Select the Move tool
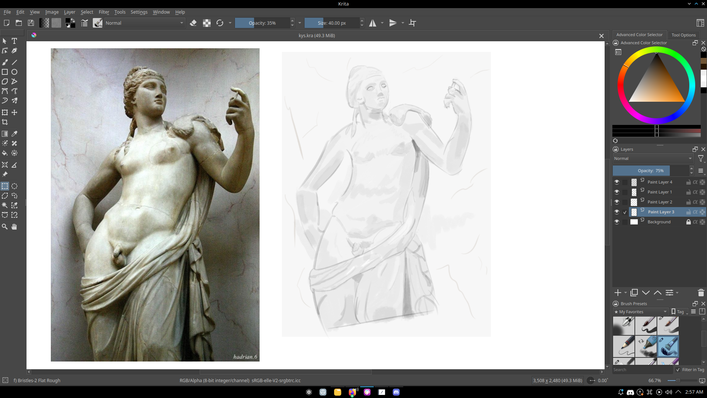Screen dimensions: 707x398 (x=14, y=112)
